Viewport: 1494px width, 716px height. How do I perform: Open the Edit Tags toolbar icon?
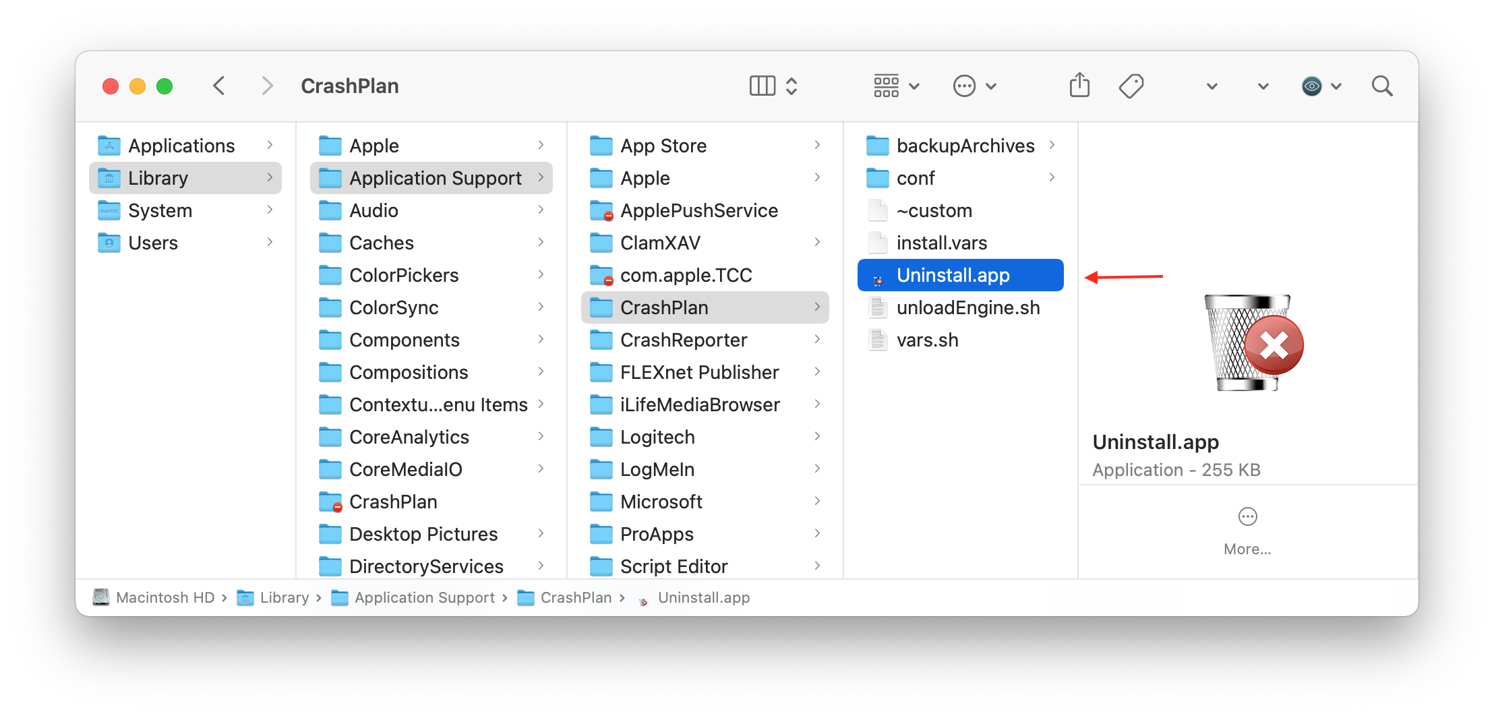(x=1131, y=86)
